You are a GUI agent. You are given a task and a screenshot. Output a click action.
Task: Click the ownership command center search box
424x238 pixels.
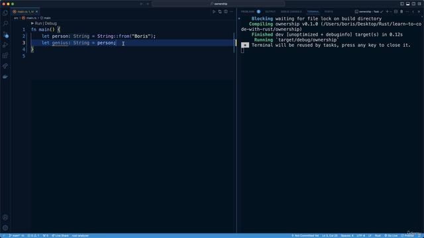pos(219,4)
